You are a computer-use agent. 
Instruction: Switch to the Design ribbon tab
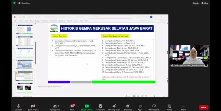pos(37,21)
